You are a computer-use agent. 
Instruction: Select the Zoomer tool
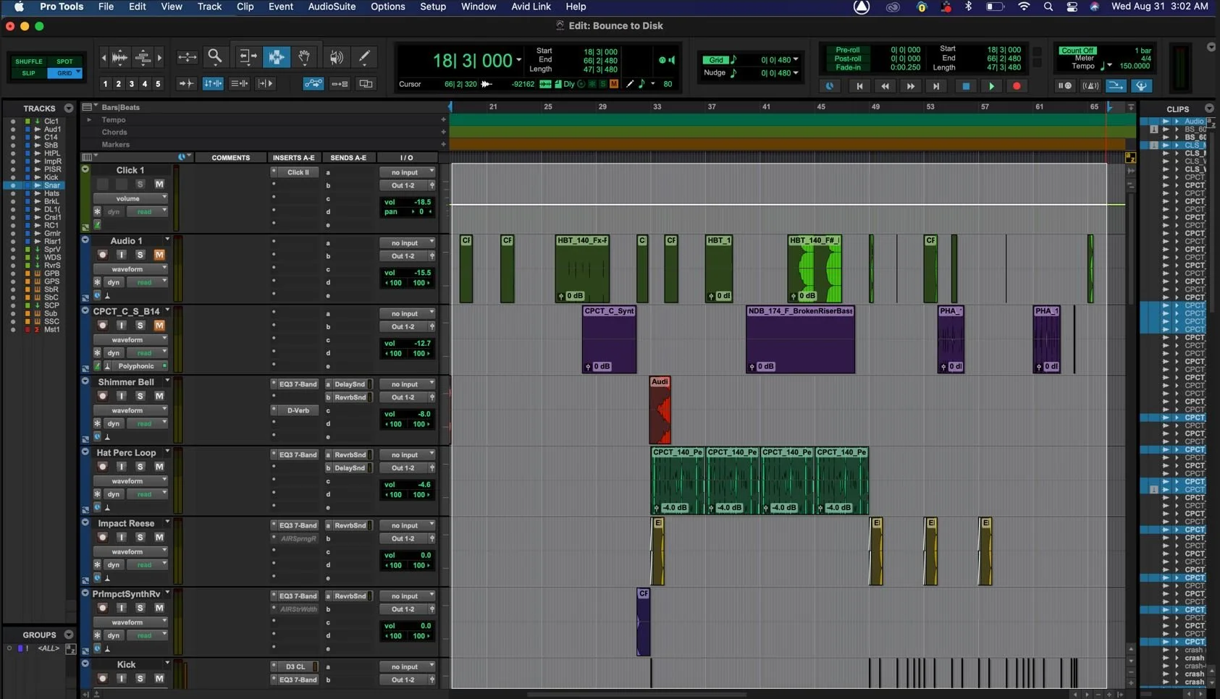pyautogui.click(x=215, y=56)
